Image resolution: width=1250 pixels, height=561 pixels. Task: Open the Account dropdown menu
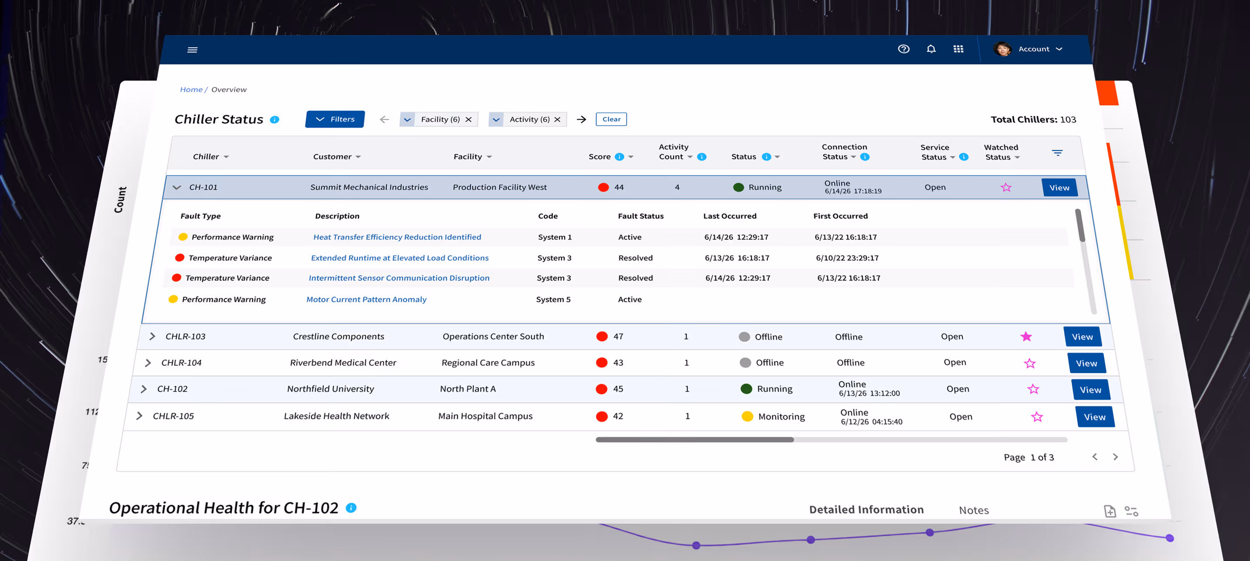tap(1040, 49)
